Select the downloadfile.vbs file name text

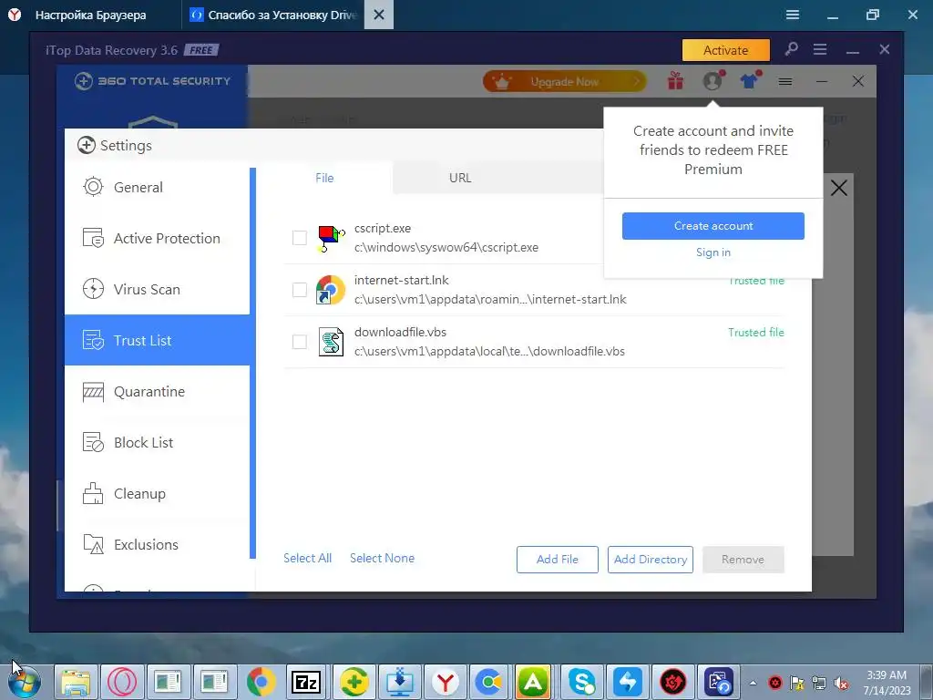click(400, 332)
